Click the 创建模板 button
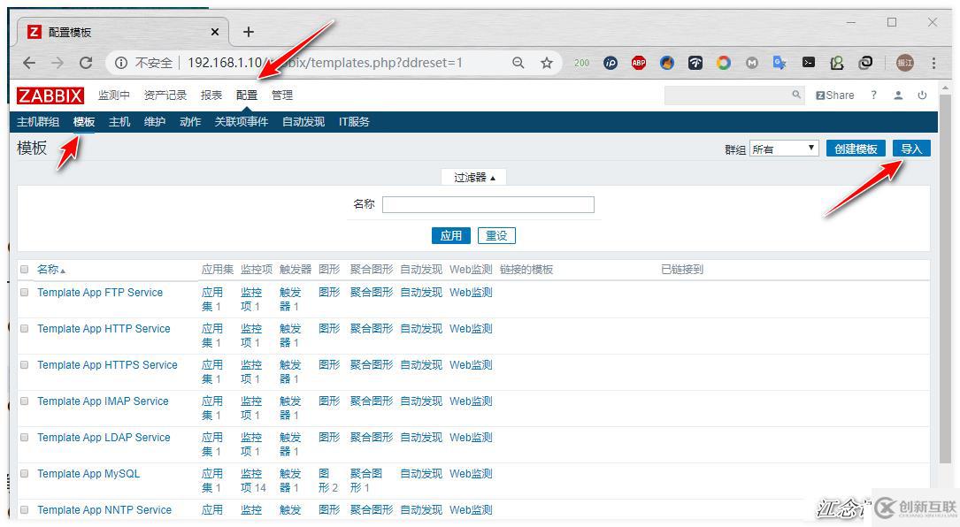 856,149
